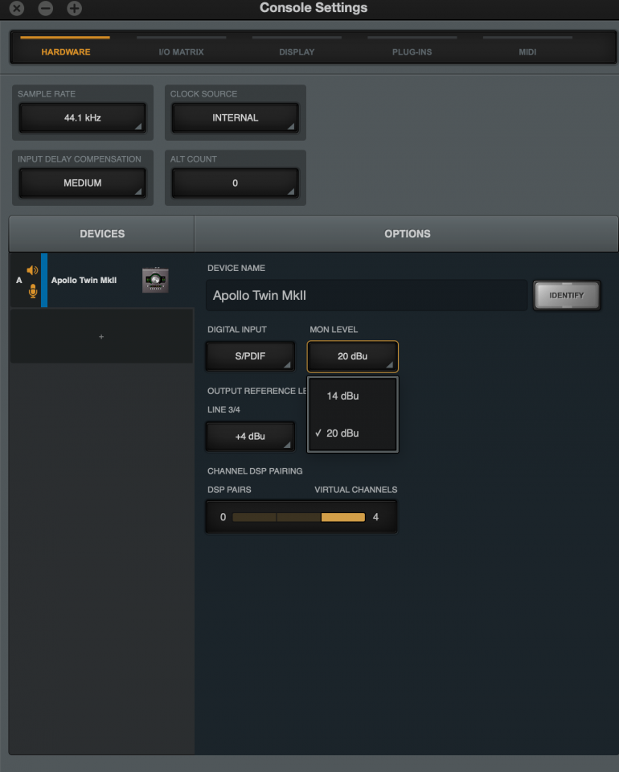
Task: Close the Console Settings window
Action: tap(17, 8)
